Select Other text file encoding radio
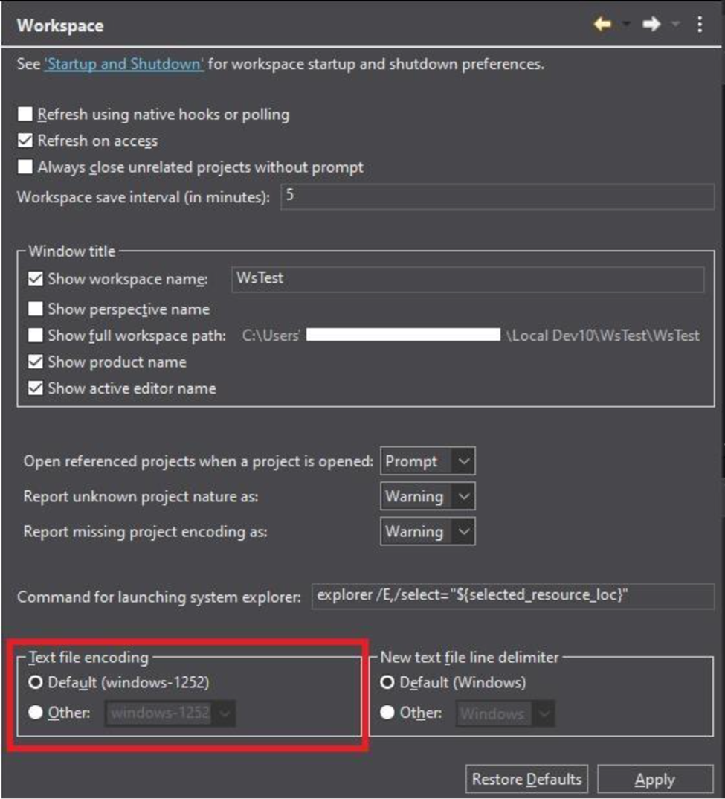Screen dimensions: 725x799 click(x=36, y=713)
